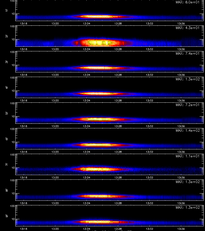The width and height of the screenshot is (205, 231).
Task: Click the 13:36 tick label under panel 4F
Action: [181, 100]
